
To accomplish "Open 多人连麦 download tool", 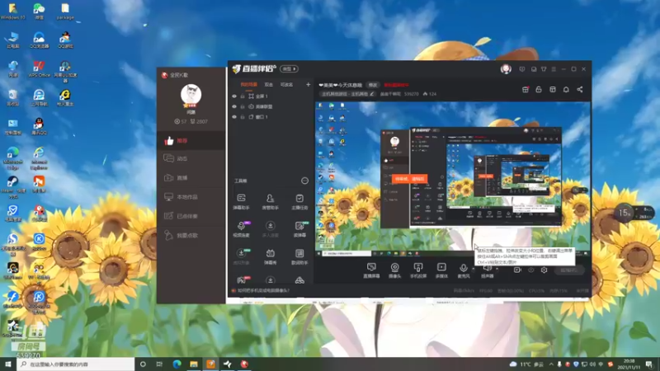I will click(271, 229).
